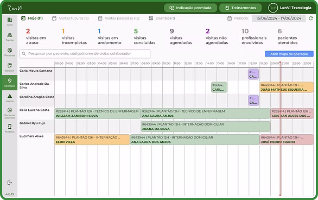318x200 pixels.
Task: Refresh the period using reload icon
Action: click(x=310, y=18)
